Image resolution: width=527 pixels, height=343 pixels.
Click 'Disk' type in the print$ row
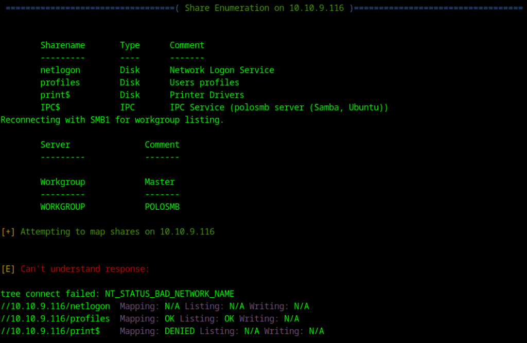(130, 95)
